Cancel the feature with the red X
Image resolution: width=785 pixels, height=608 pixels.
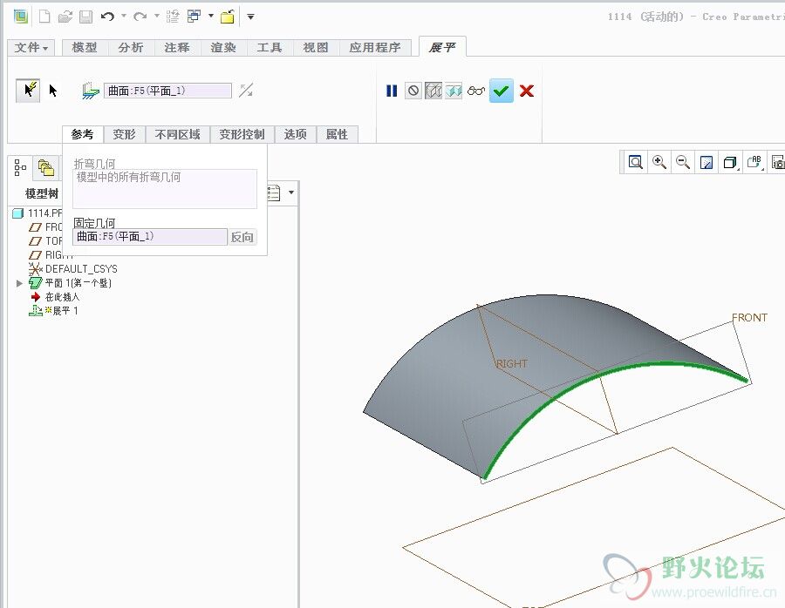click(x=527, y=91)
